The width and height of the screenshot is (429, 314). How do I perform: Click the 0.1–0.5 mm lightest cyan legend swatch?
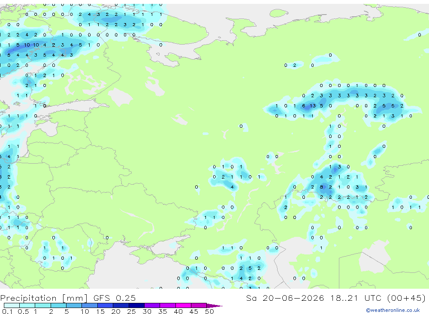click(12, 305)
